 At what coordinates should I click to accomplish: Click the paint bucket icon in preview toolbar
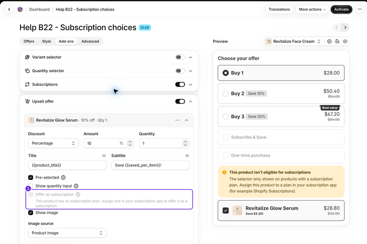pos(337,42)
